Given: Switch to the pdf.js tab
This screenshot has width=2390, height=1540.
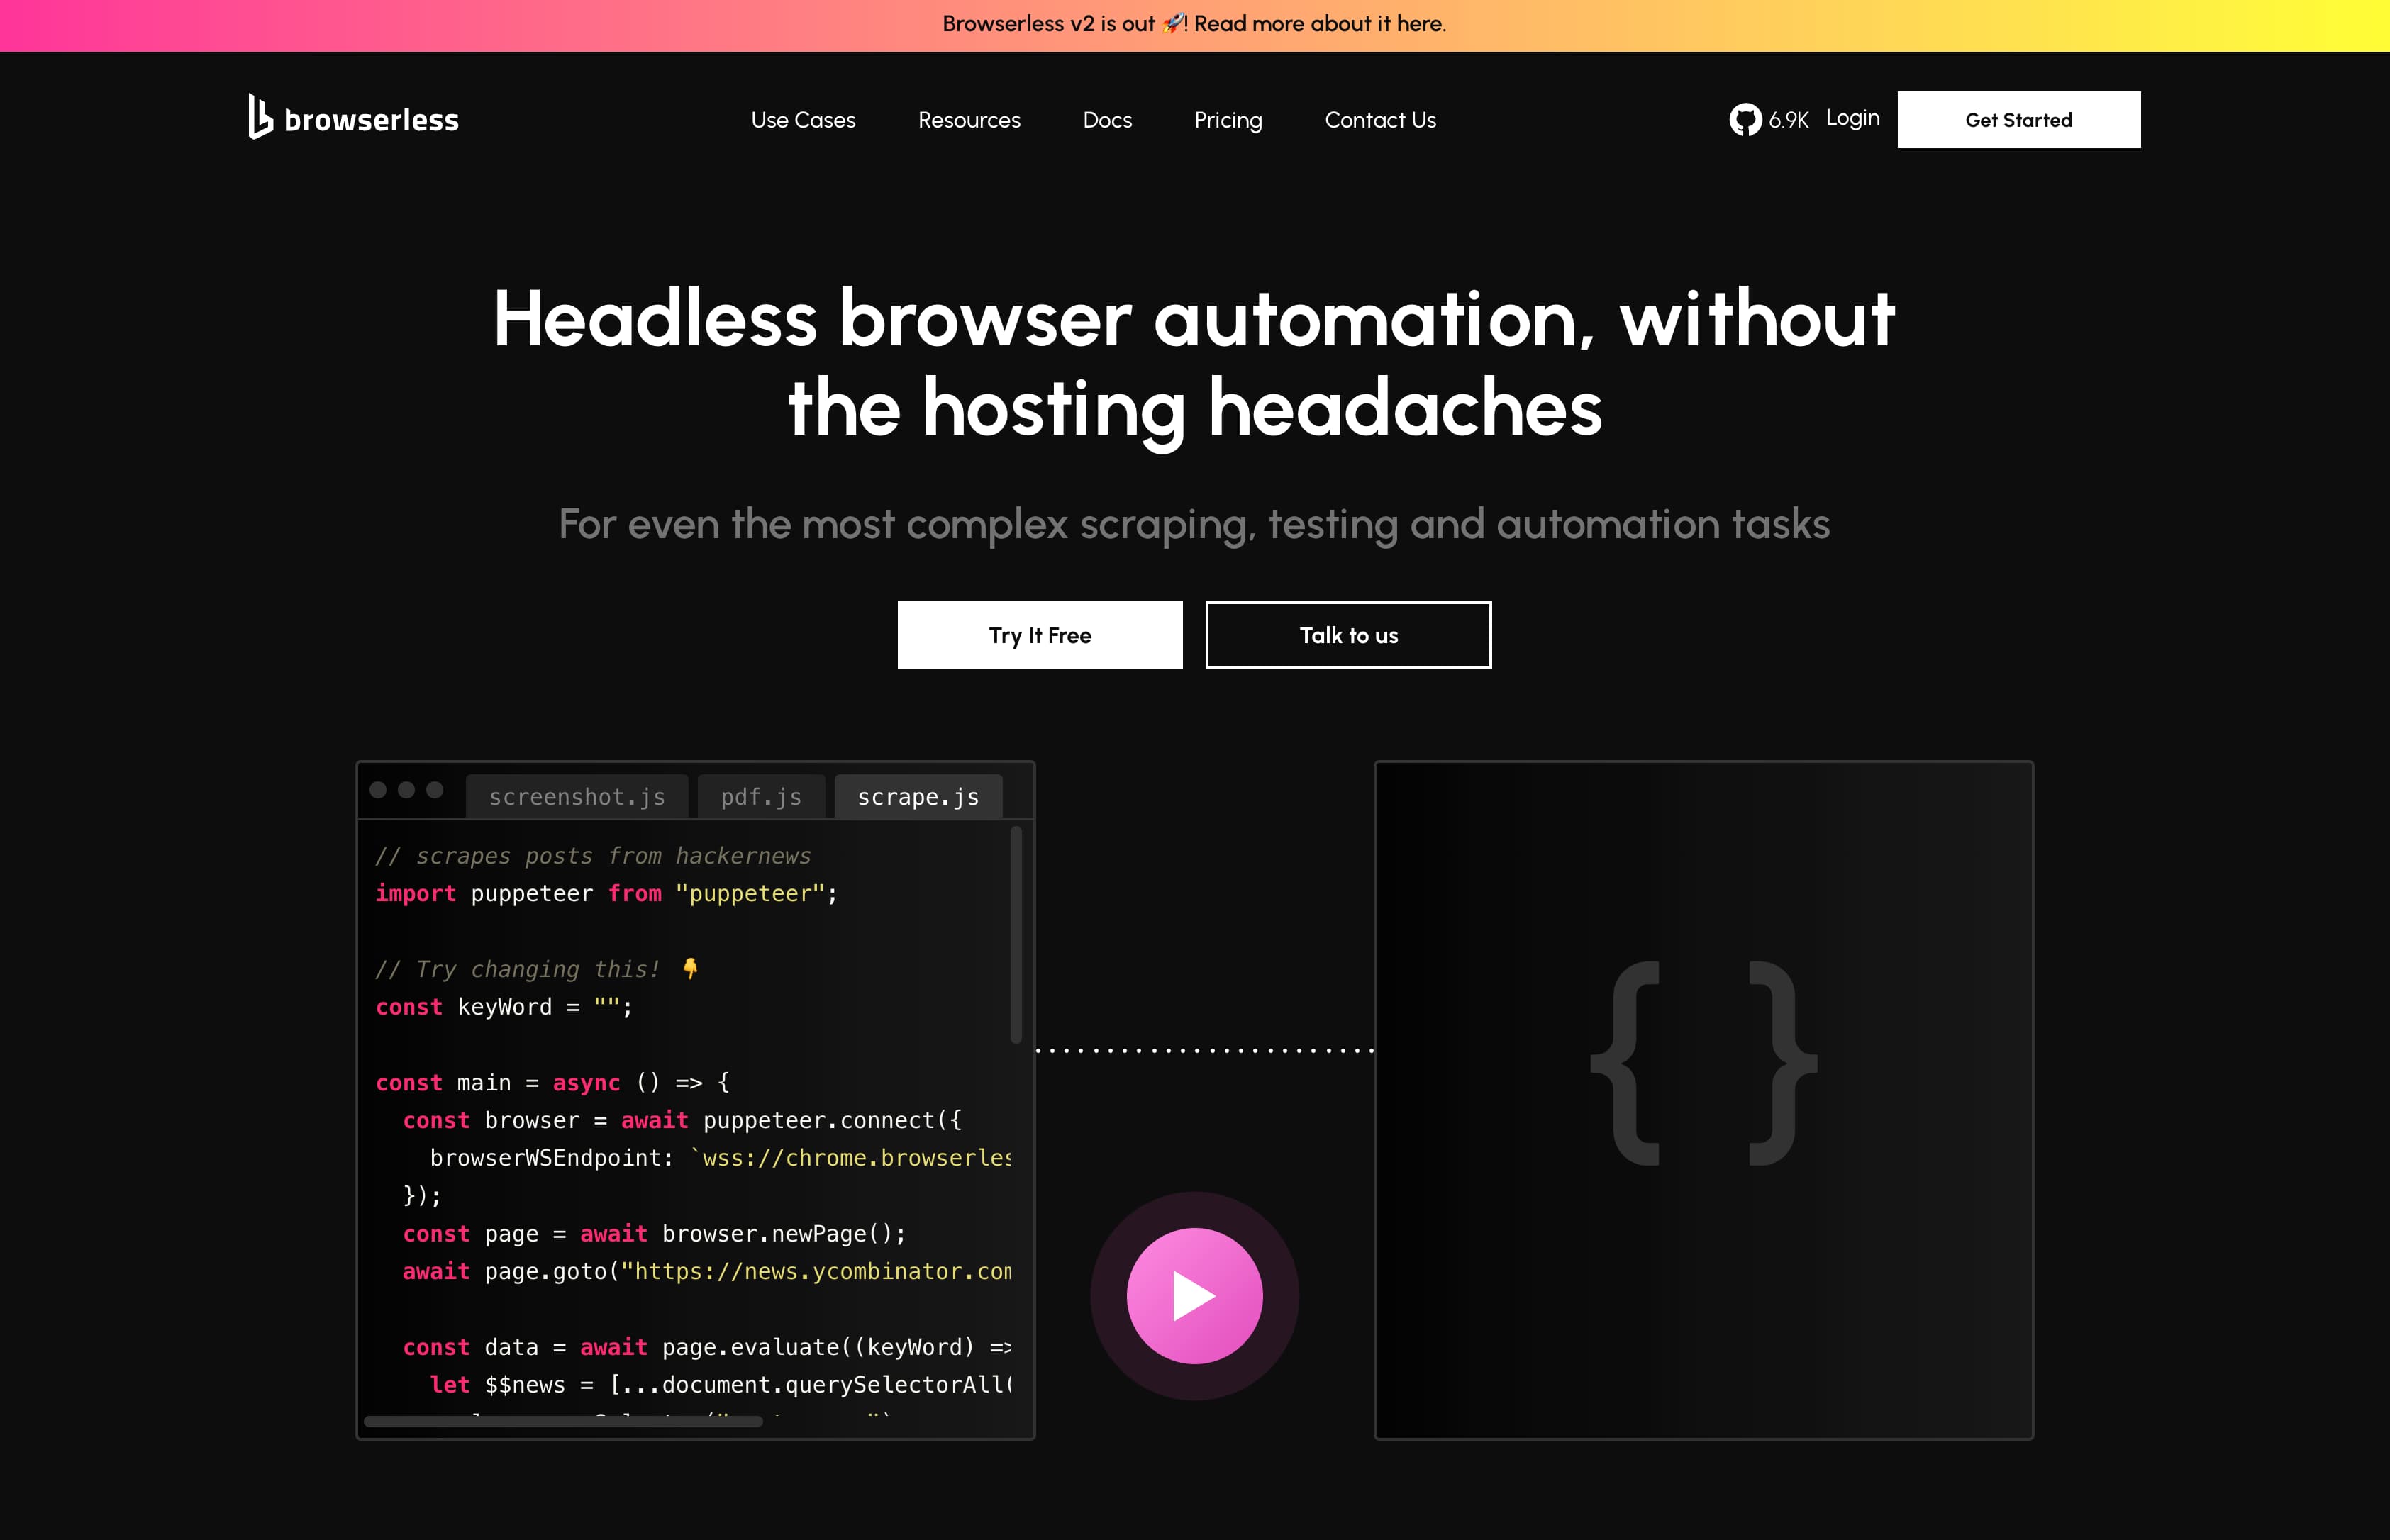Looking at the screenshot, I should click(x=761, y=797).
